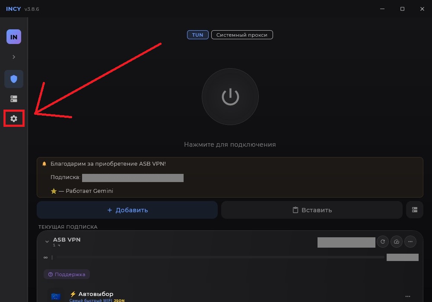Screen dimensions: 432x302
Task: Open the servers list sidebar icon
Action: (14, 99)
